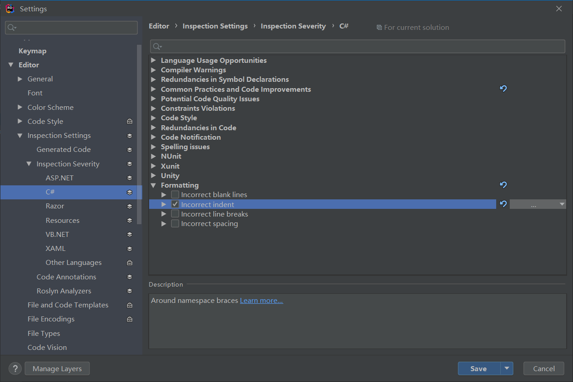Expand the Incorrect blank lines item
This screenshot has width=573, height=382.
click(x=164, y=195)
